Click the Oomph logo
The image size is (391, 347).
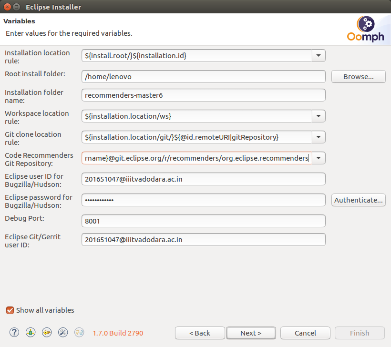(x=366, y=29)
